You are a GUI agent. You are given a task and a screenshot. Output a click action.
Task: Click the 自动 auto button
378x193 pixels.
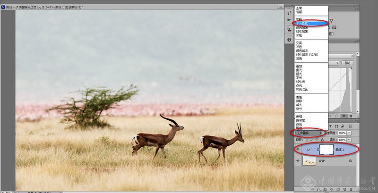[347, 63]
